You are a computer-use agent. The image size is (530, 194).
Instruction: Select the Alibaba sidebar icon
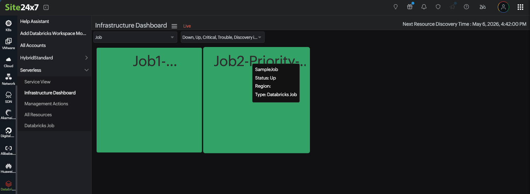click(x=8, y=151)
